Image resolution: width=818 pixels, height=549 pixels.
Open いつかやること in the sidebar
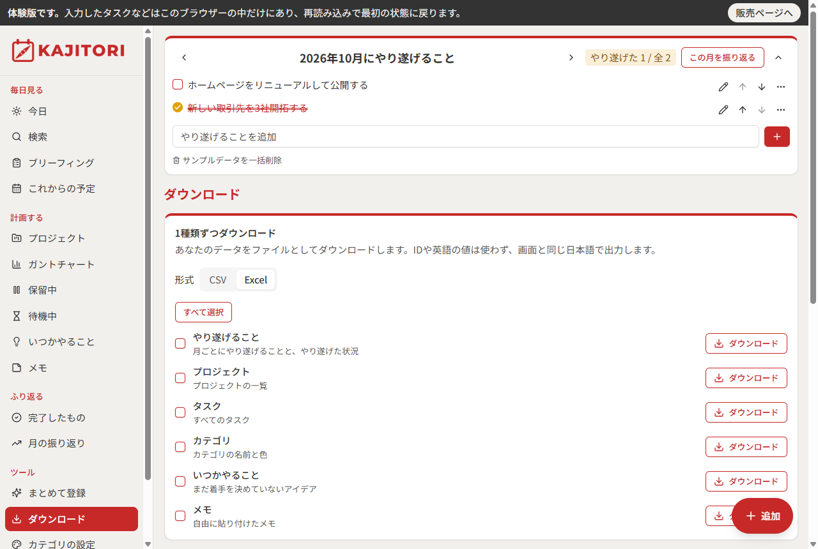tap(72, 342)
